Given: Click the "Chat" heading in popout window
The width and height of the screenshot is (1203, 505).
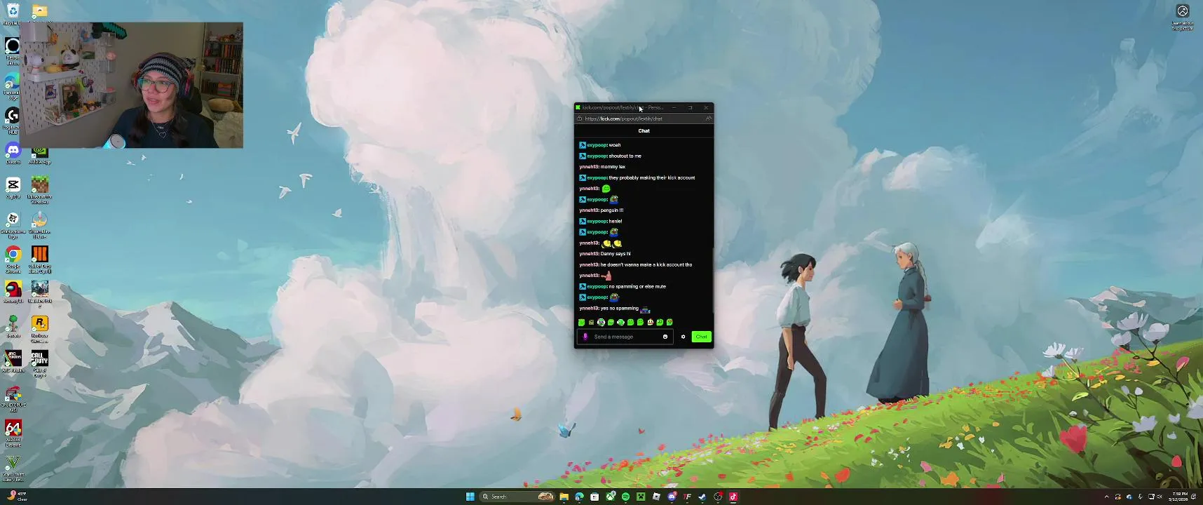Looking at the screenshot, I should click(644, 130).
